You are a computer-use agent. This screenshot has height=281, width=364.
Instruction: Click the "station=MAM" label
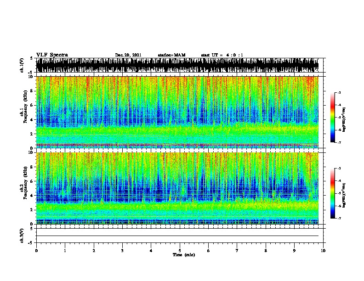pyautogui.click(x=171, y=55)
